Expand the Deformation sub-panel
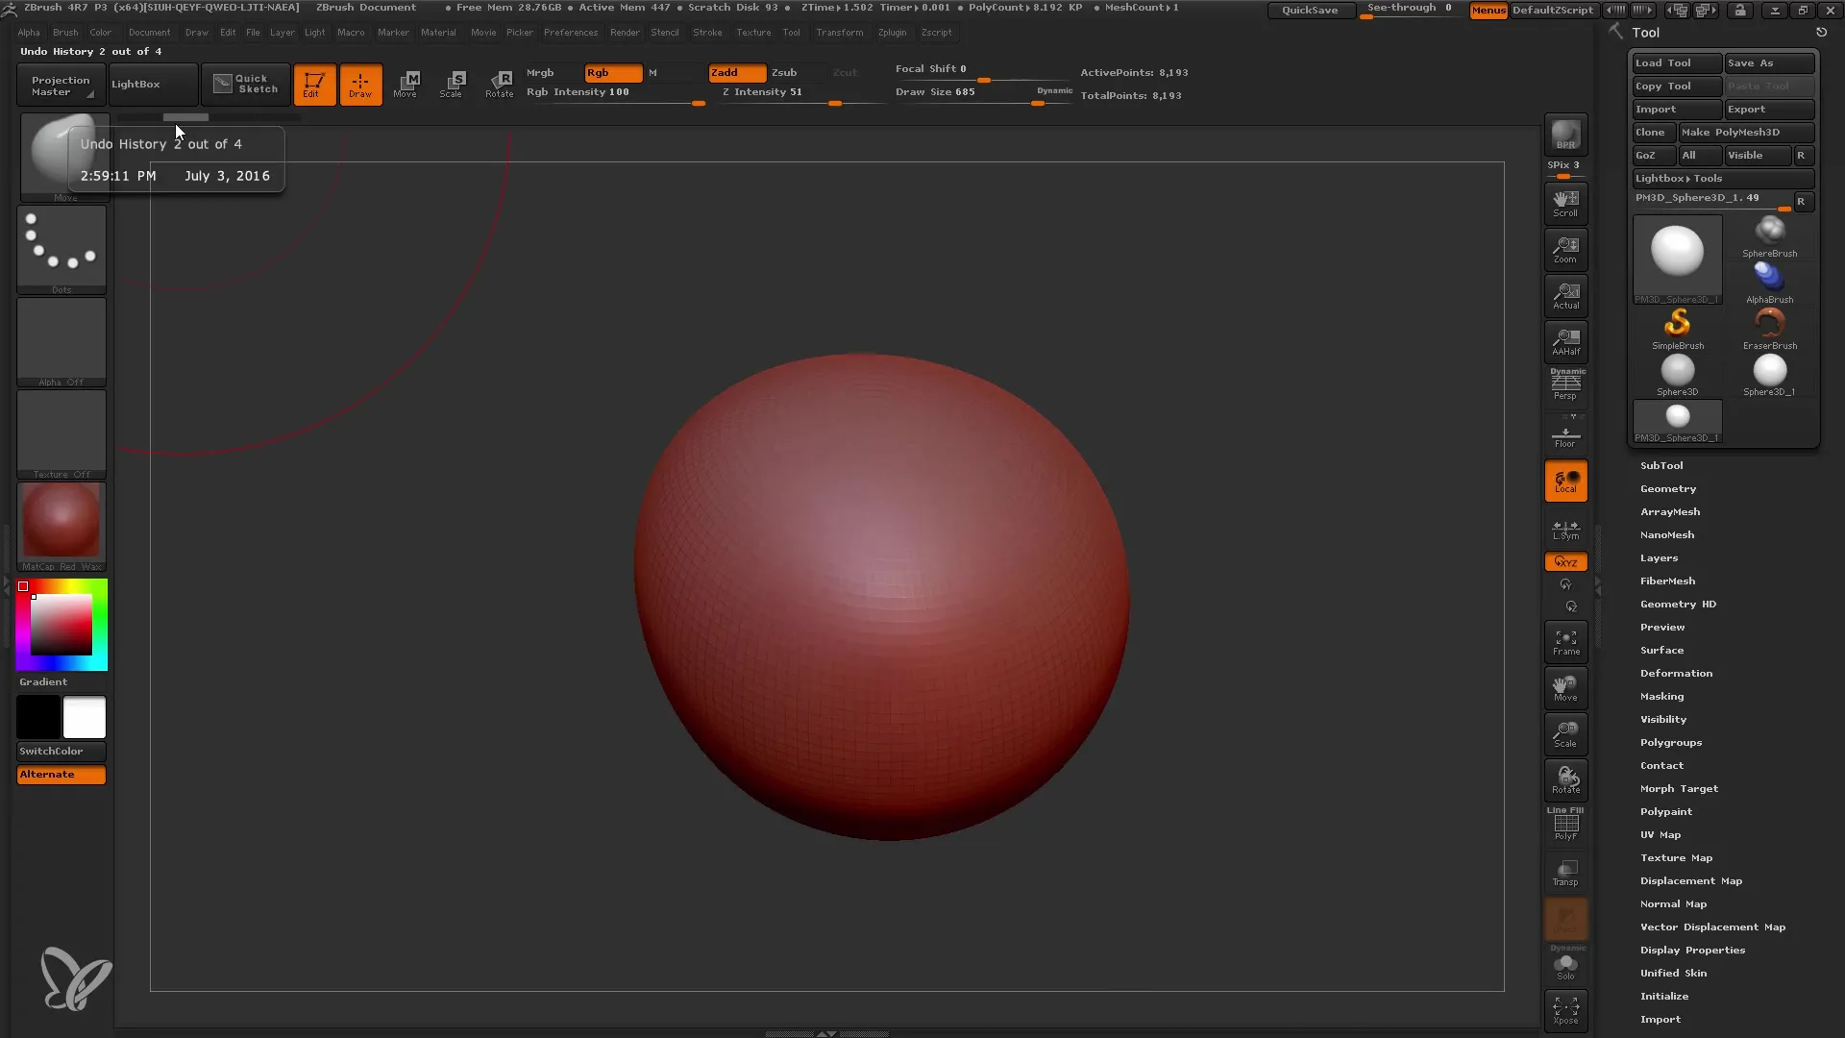 1675,672
